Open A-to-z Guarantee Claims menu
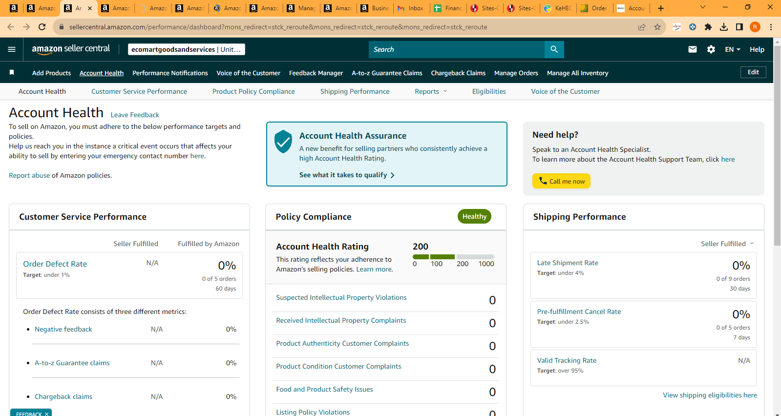The image size is (781, 416). (387, 73)
